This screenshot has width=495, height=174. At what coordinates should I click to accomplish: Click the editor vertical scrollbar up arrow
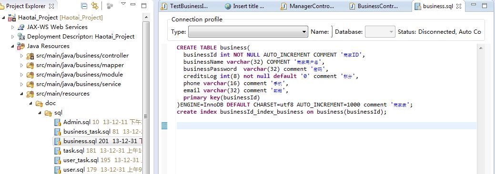tap(481, 48)
